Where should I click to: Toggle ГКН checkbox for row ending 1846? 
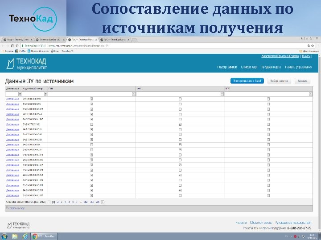point(91,160)
